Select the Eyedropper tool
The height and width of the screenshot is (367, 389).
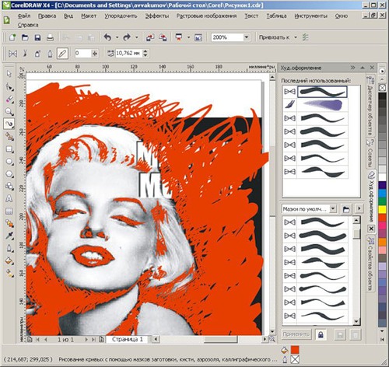click(x=9, y=236)
